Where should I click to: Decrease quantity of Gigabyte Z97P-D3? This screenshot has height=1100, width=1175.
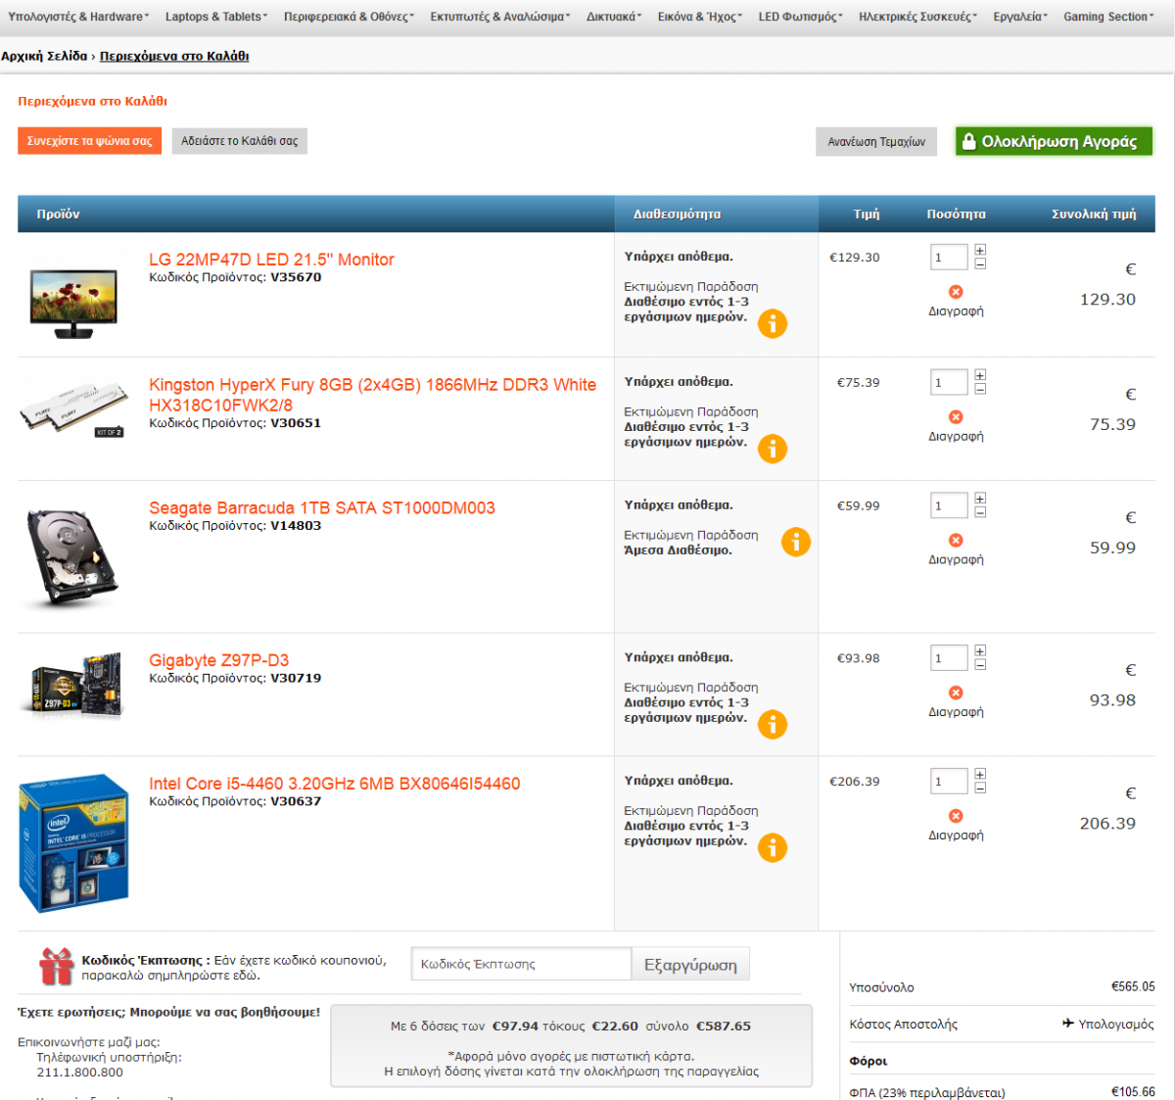(980, 664)
